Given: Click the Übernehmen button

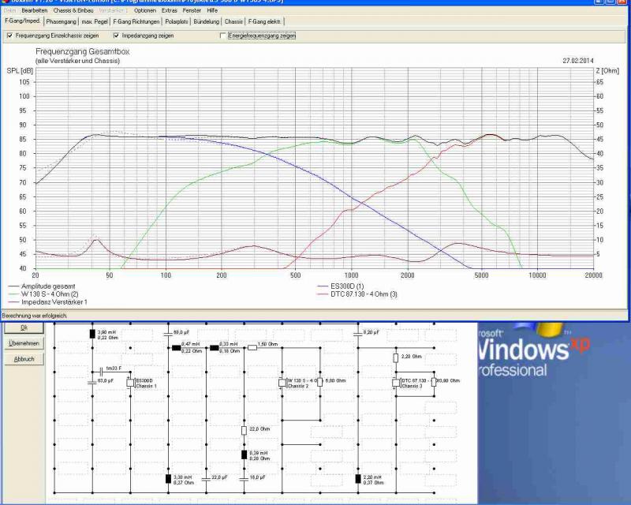Looking at the screenshot, I should point(24,343).
